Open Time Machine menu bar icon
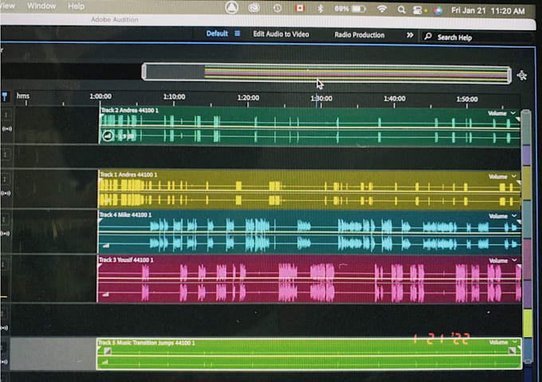Viewport: 542px width, 382px height. pos(277,8)
